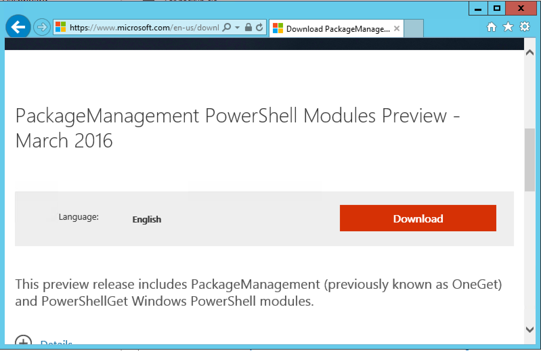Click the vertical scrollbar thumb
The width and height of the screenshot is (541, 351).
530,160
